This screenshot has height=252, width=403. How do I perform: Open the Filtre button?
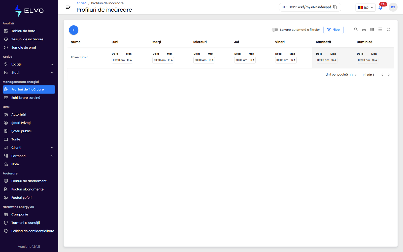(333, 30)
